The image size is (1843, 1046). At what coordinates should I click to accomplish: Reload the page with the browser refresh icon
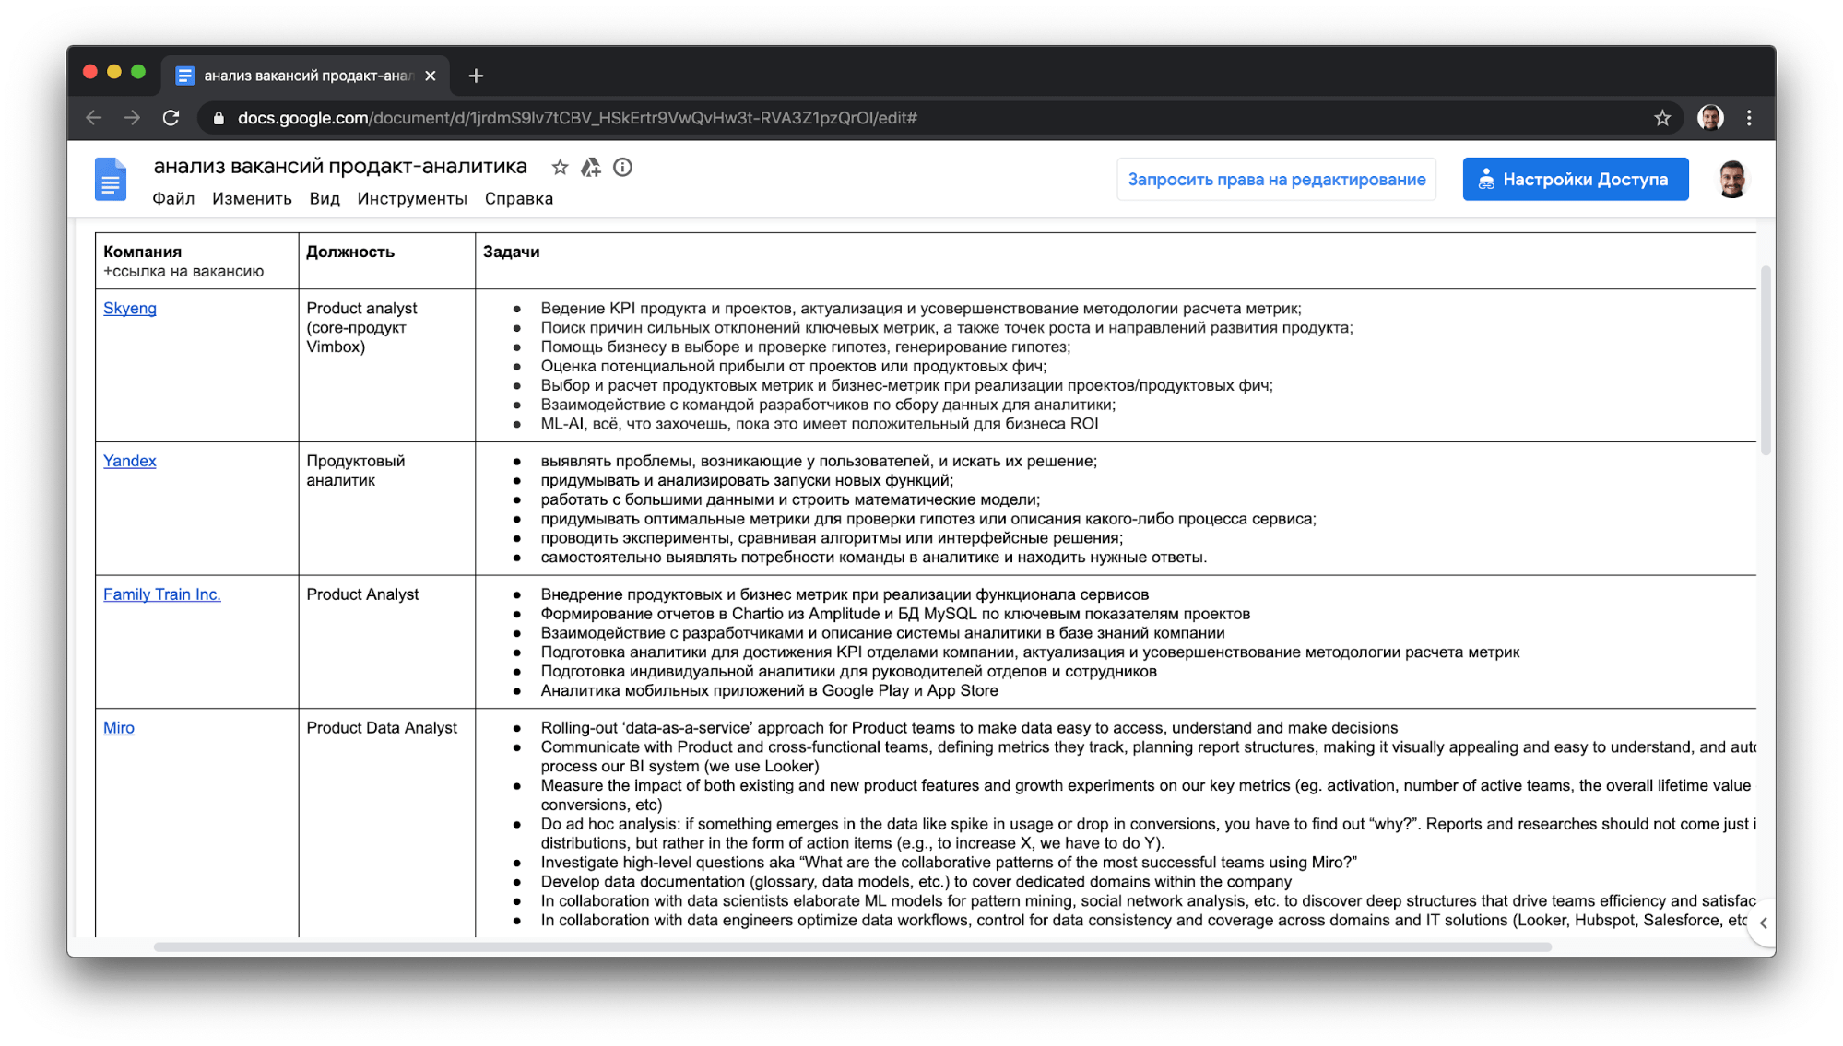coord(171,118)
